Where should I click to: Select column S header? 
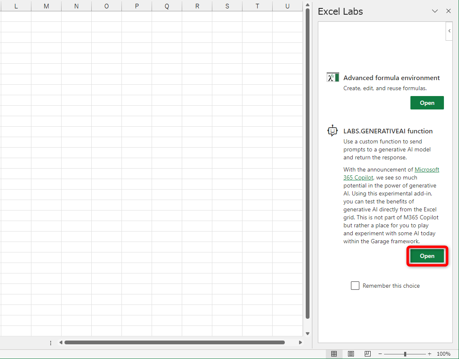point(227,6)
